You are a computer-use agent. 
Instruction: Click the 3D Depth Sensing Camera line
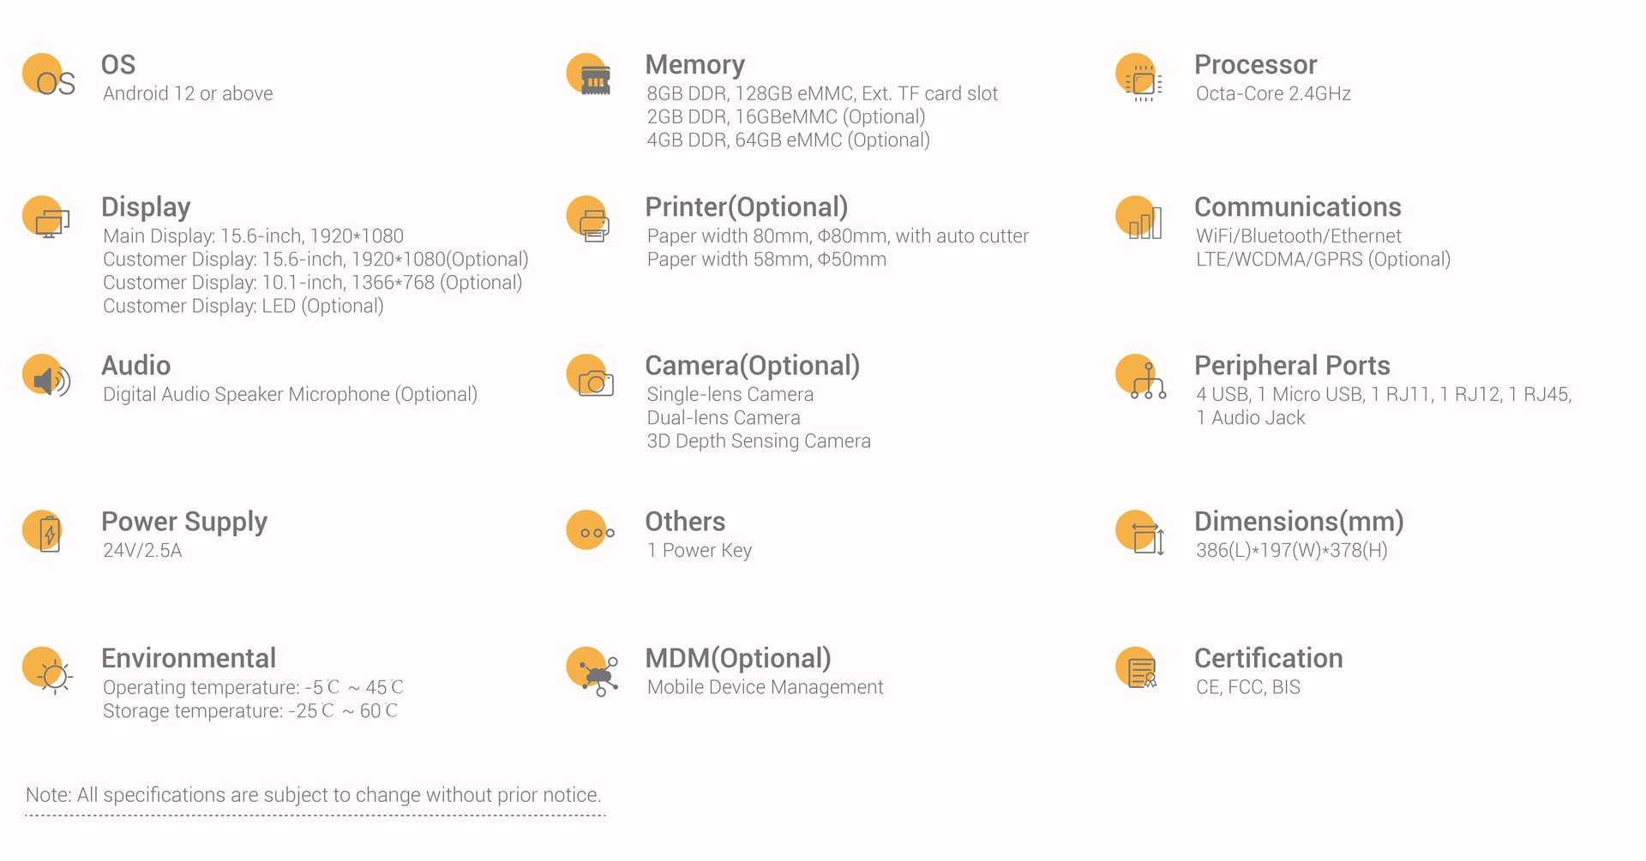pyautogui.click(x=758, y=441)
